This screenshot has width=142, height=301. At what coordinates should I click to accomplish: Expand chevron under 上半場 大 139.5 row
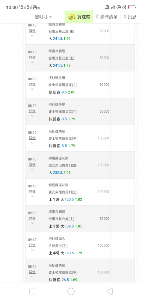pyautogui.click(x=32, y=223)
